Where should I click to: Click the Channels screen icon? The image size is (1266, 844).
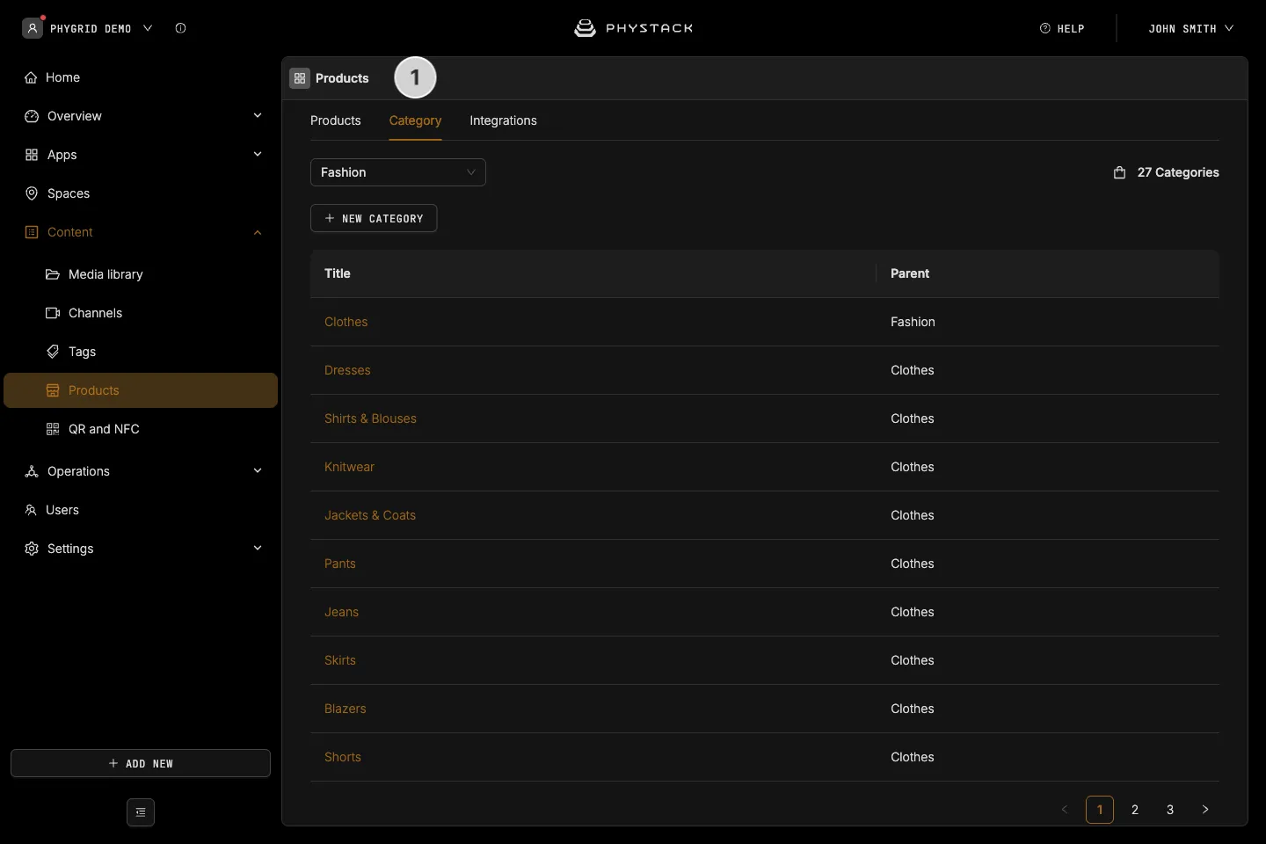pos(53,313)
